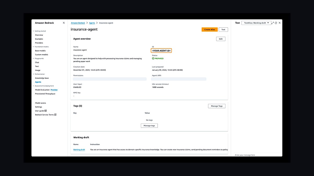314x176 pixels.
Task: Open the Text playground
Action: 37,66
